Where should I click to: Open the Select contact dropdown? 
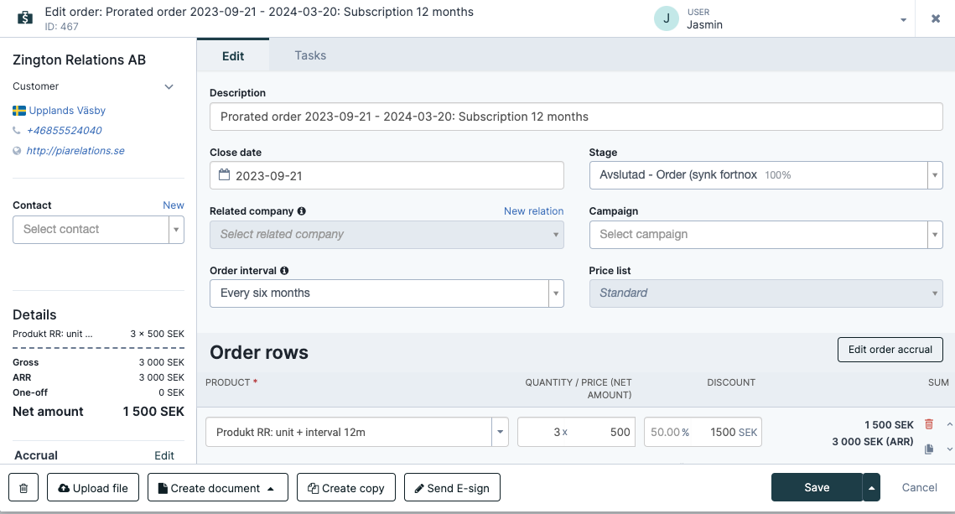(98, 230)
